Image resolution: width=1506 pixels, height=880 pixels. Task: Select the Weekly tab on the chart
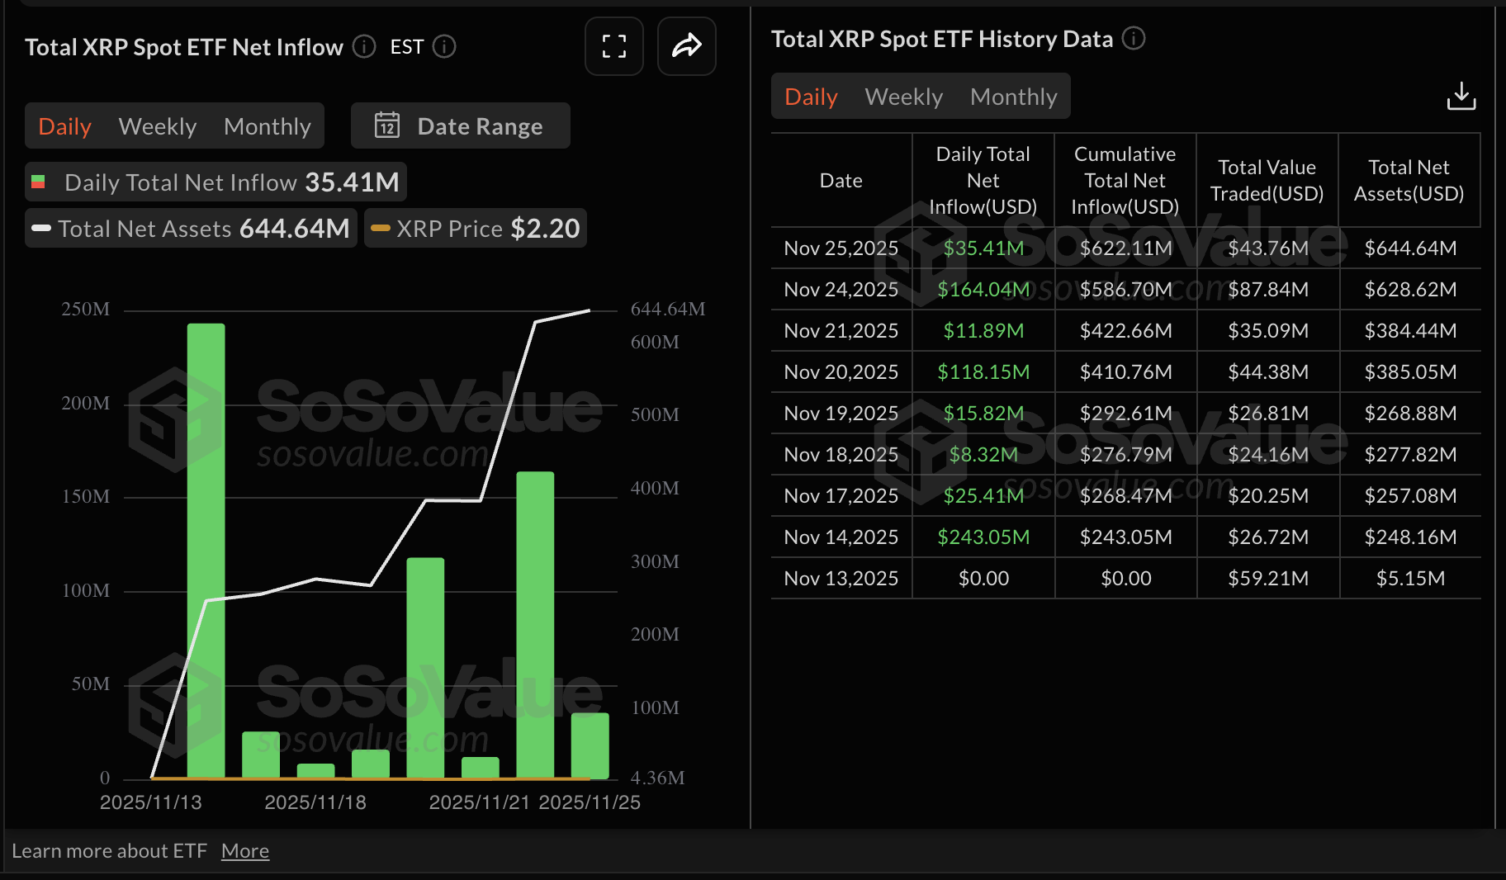point(157,125)
